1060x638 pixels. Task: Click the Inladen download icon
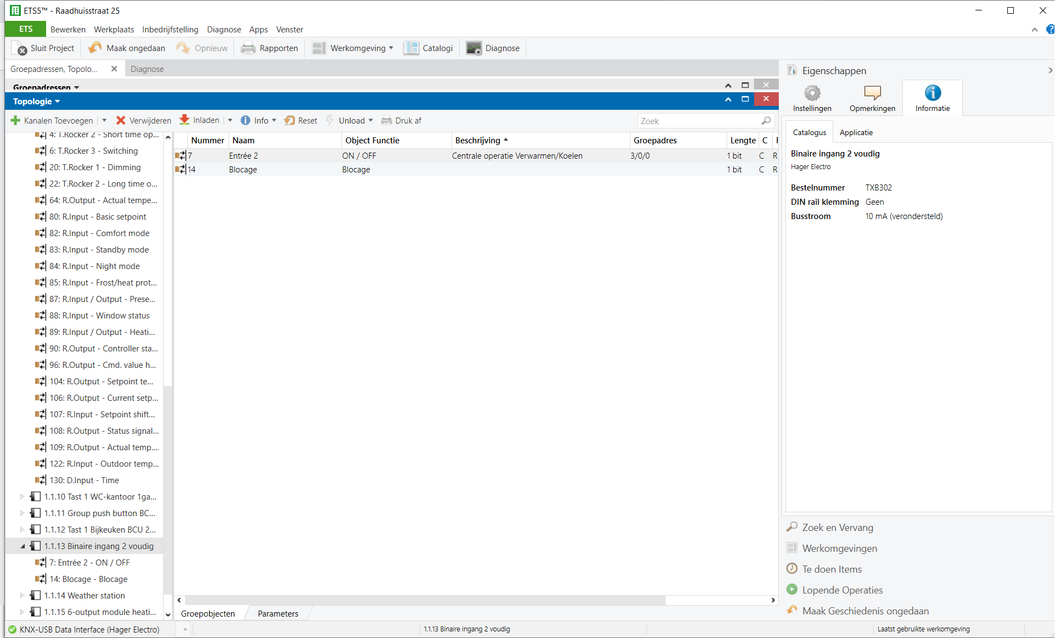185,120
